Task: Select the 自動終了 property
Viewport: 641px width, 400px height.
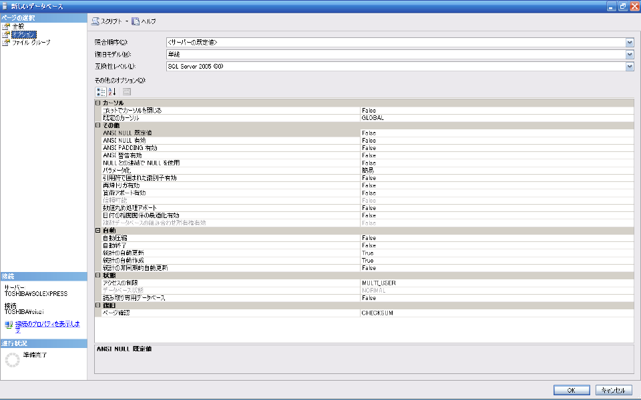Action: point(367,245)
